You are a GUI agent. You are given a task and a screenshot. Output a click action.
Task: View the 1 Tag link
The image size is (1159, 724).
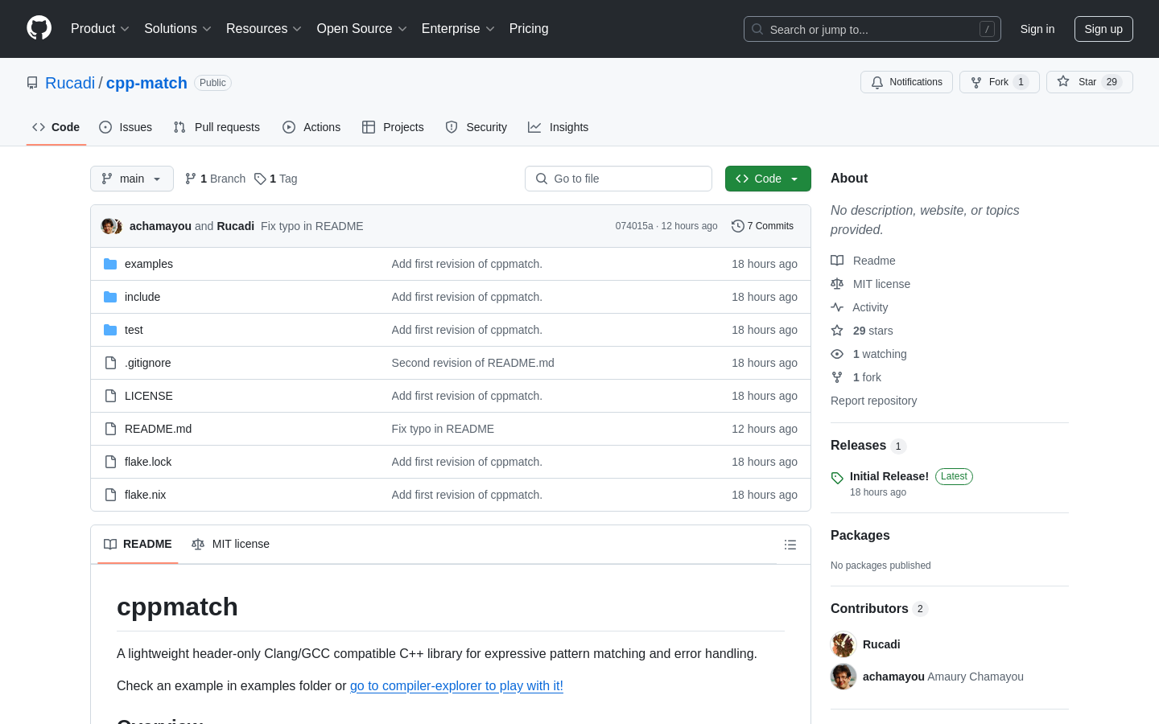coord(276,179)
